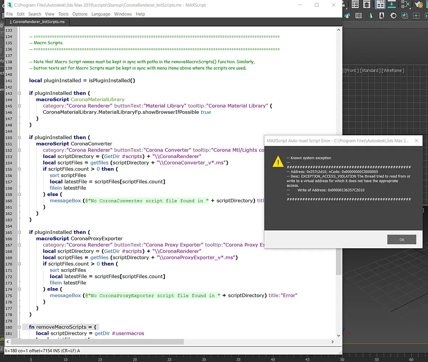The height and width of the screenshot is (362, 428).
Task: Click the editor scroll down arrow
Action: [x=338, y=336]
